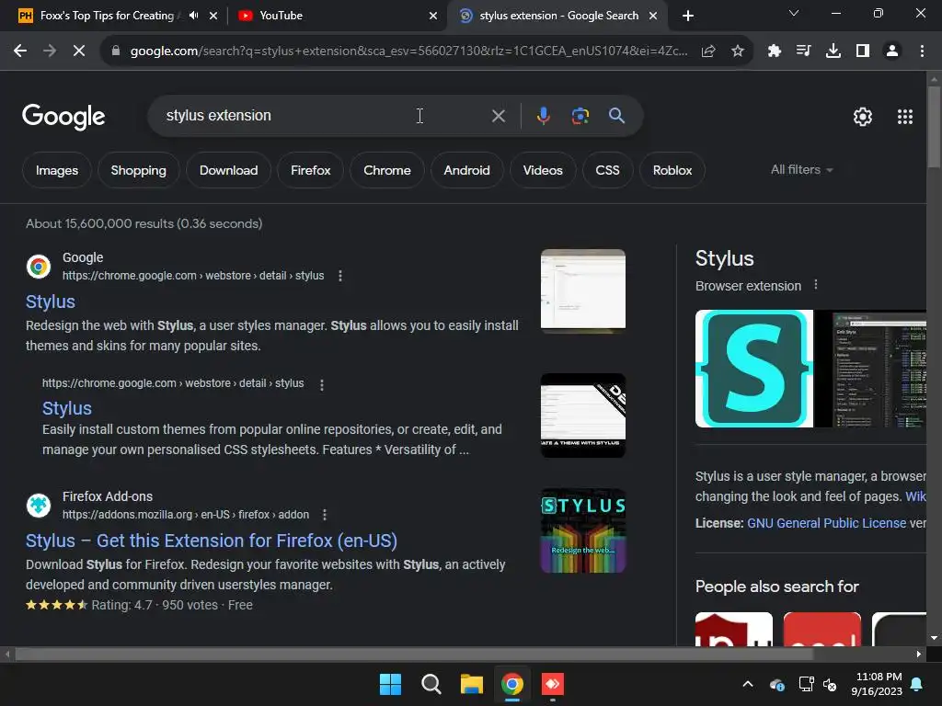Screen dimensions: 942x706
Task: Click the address bar URL
Action: tap(408, 51)
